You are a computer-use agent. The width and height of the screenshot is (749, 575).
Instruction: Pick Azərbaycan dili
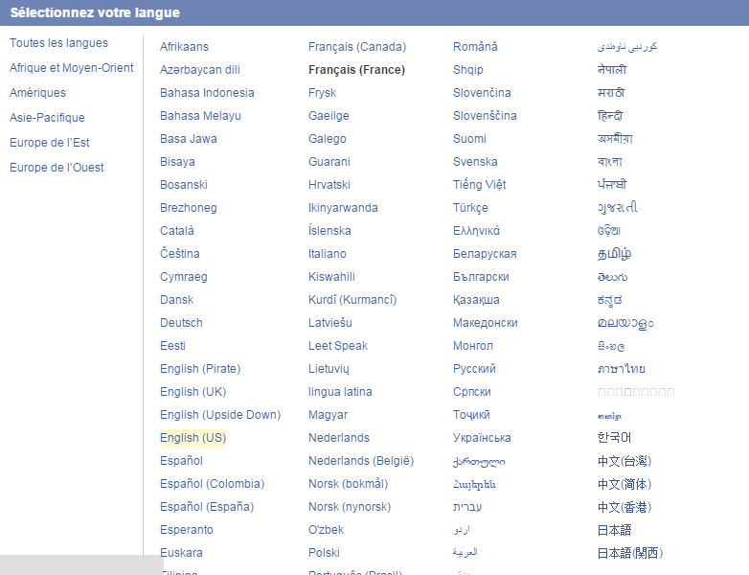[x=200, y=70]
